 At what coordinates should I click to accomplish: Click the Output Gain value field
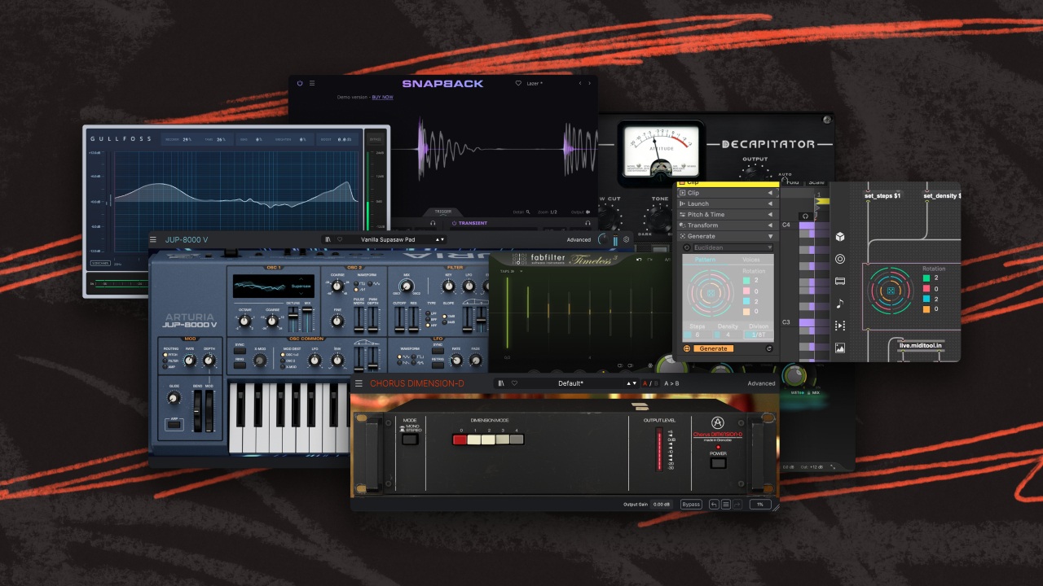pyautogui.click(x=661, y=505)
